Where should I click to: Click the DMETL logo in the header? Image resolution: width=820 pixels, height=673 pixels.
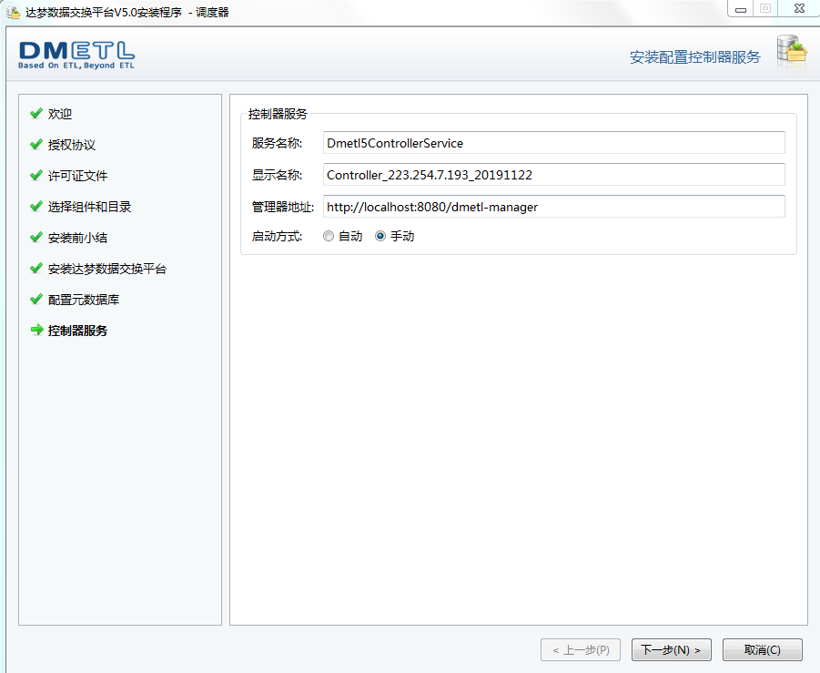76,55
